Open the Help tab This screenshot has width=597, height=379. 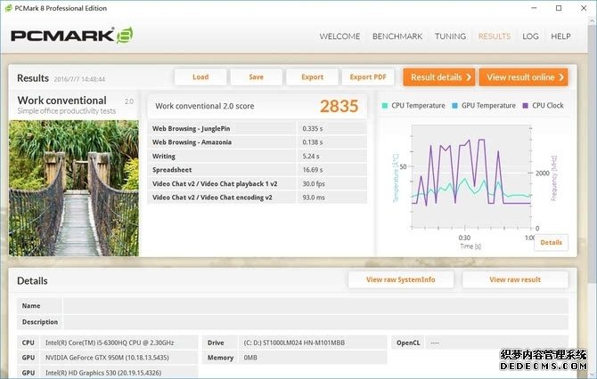(x=560, y=36)
